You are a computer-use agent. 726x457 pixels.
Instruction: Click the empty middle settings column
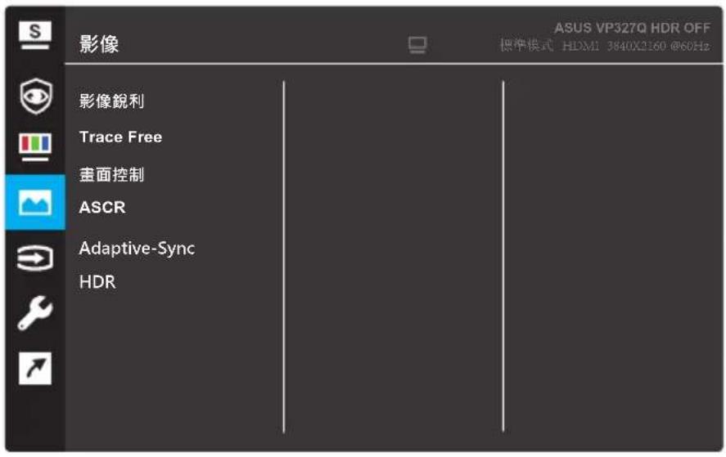(x=394, y=257)
